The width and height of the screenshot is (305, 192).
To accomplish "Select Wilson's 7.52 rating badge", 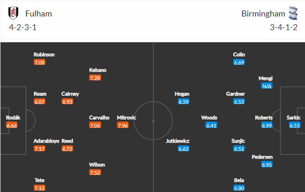I will click(x=95, y=172).
